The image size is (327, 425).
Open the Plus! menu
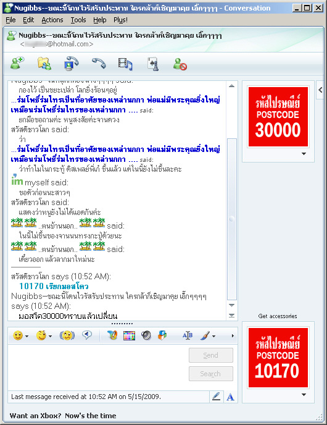point(120,20)
